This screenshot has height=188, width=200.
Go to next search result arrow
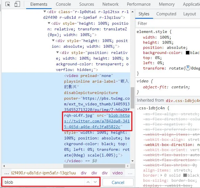95,182
